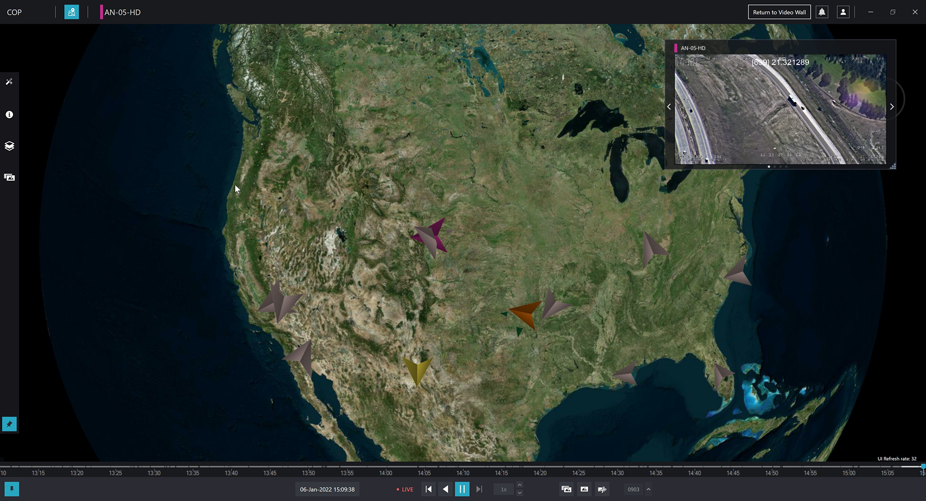Play timeline in reverse
This screenshot has height=501, width=926.
445,489
